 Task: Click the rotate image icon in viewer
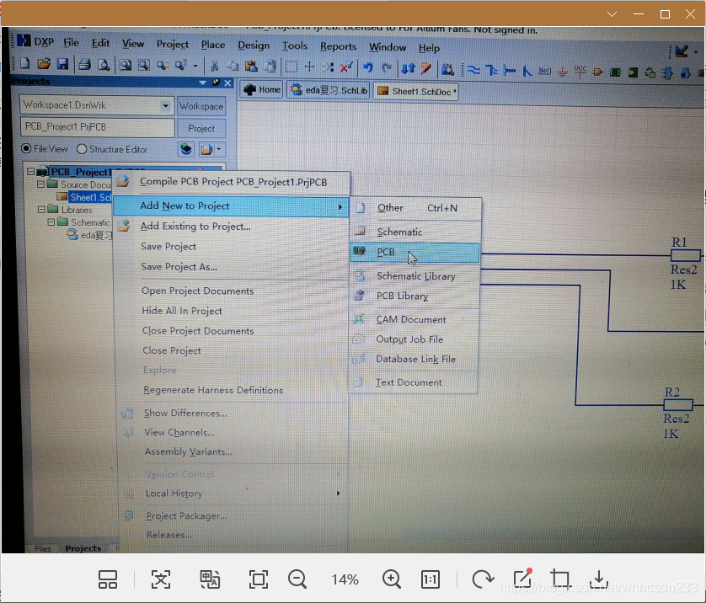click(x=483, y=579)
